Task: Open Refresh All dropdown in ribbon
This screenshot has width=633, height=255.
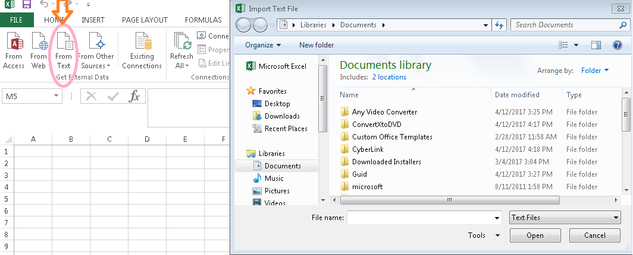Action: [x=181, y=50]
